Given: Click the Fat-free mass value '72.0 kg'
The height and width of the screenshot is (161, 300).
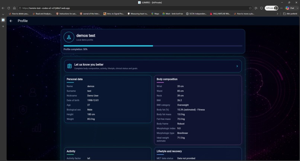Looking at the screenshot, I should click(181, 119).
